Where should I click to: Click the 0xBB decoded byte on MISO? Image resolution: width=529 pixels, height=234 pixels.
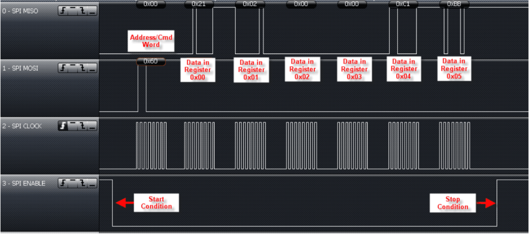[454, 4]
